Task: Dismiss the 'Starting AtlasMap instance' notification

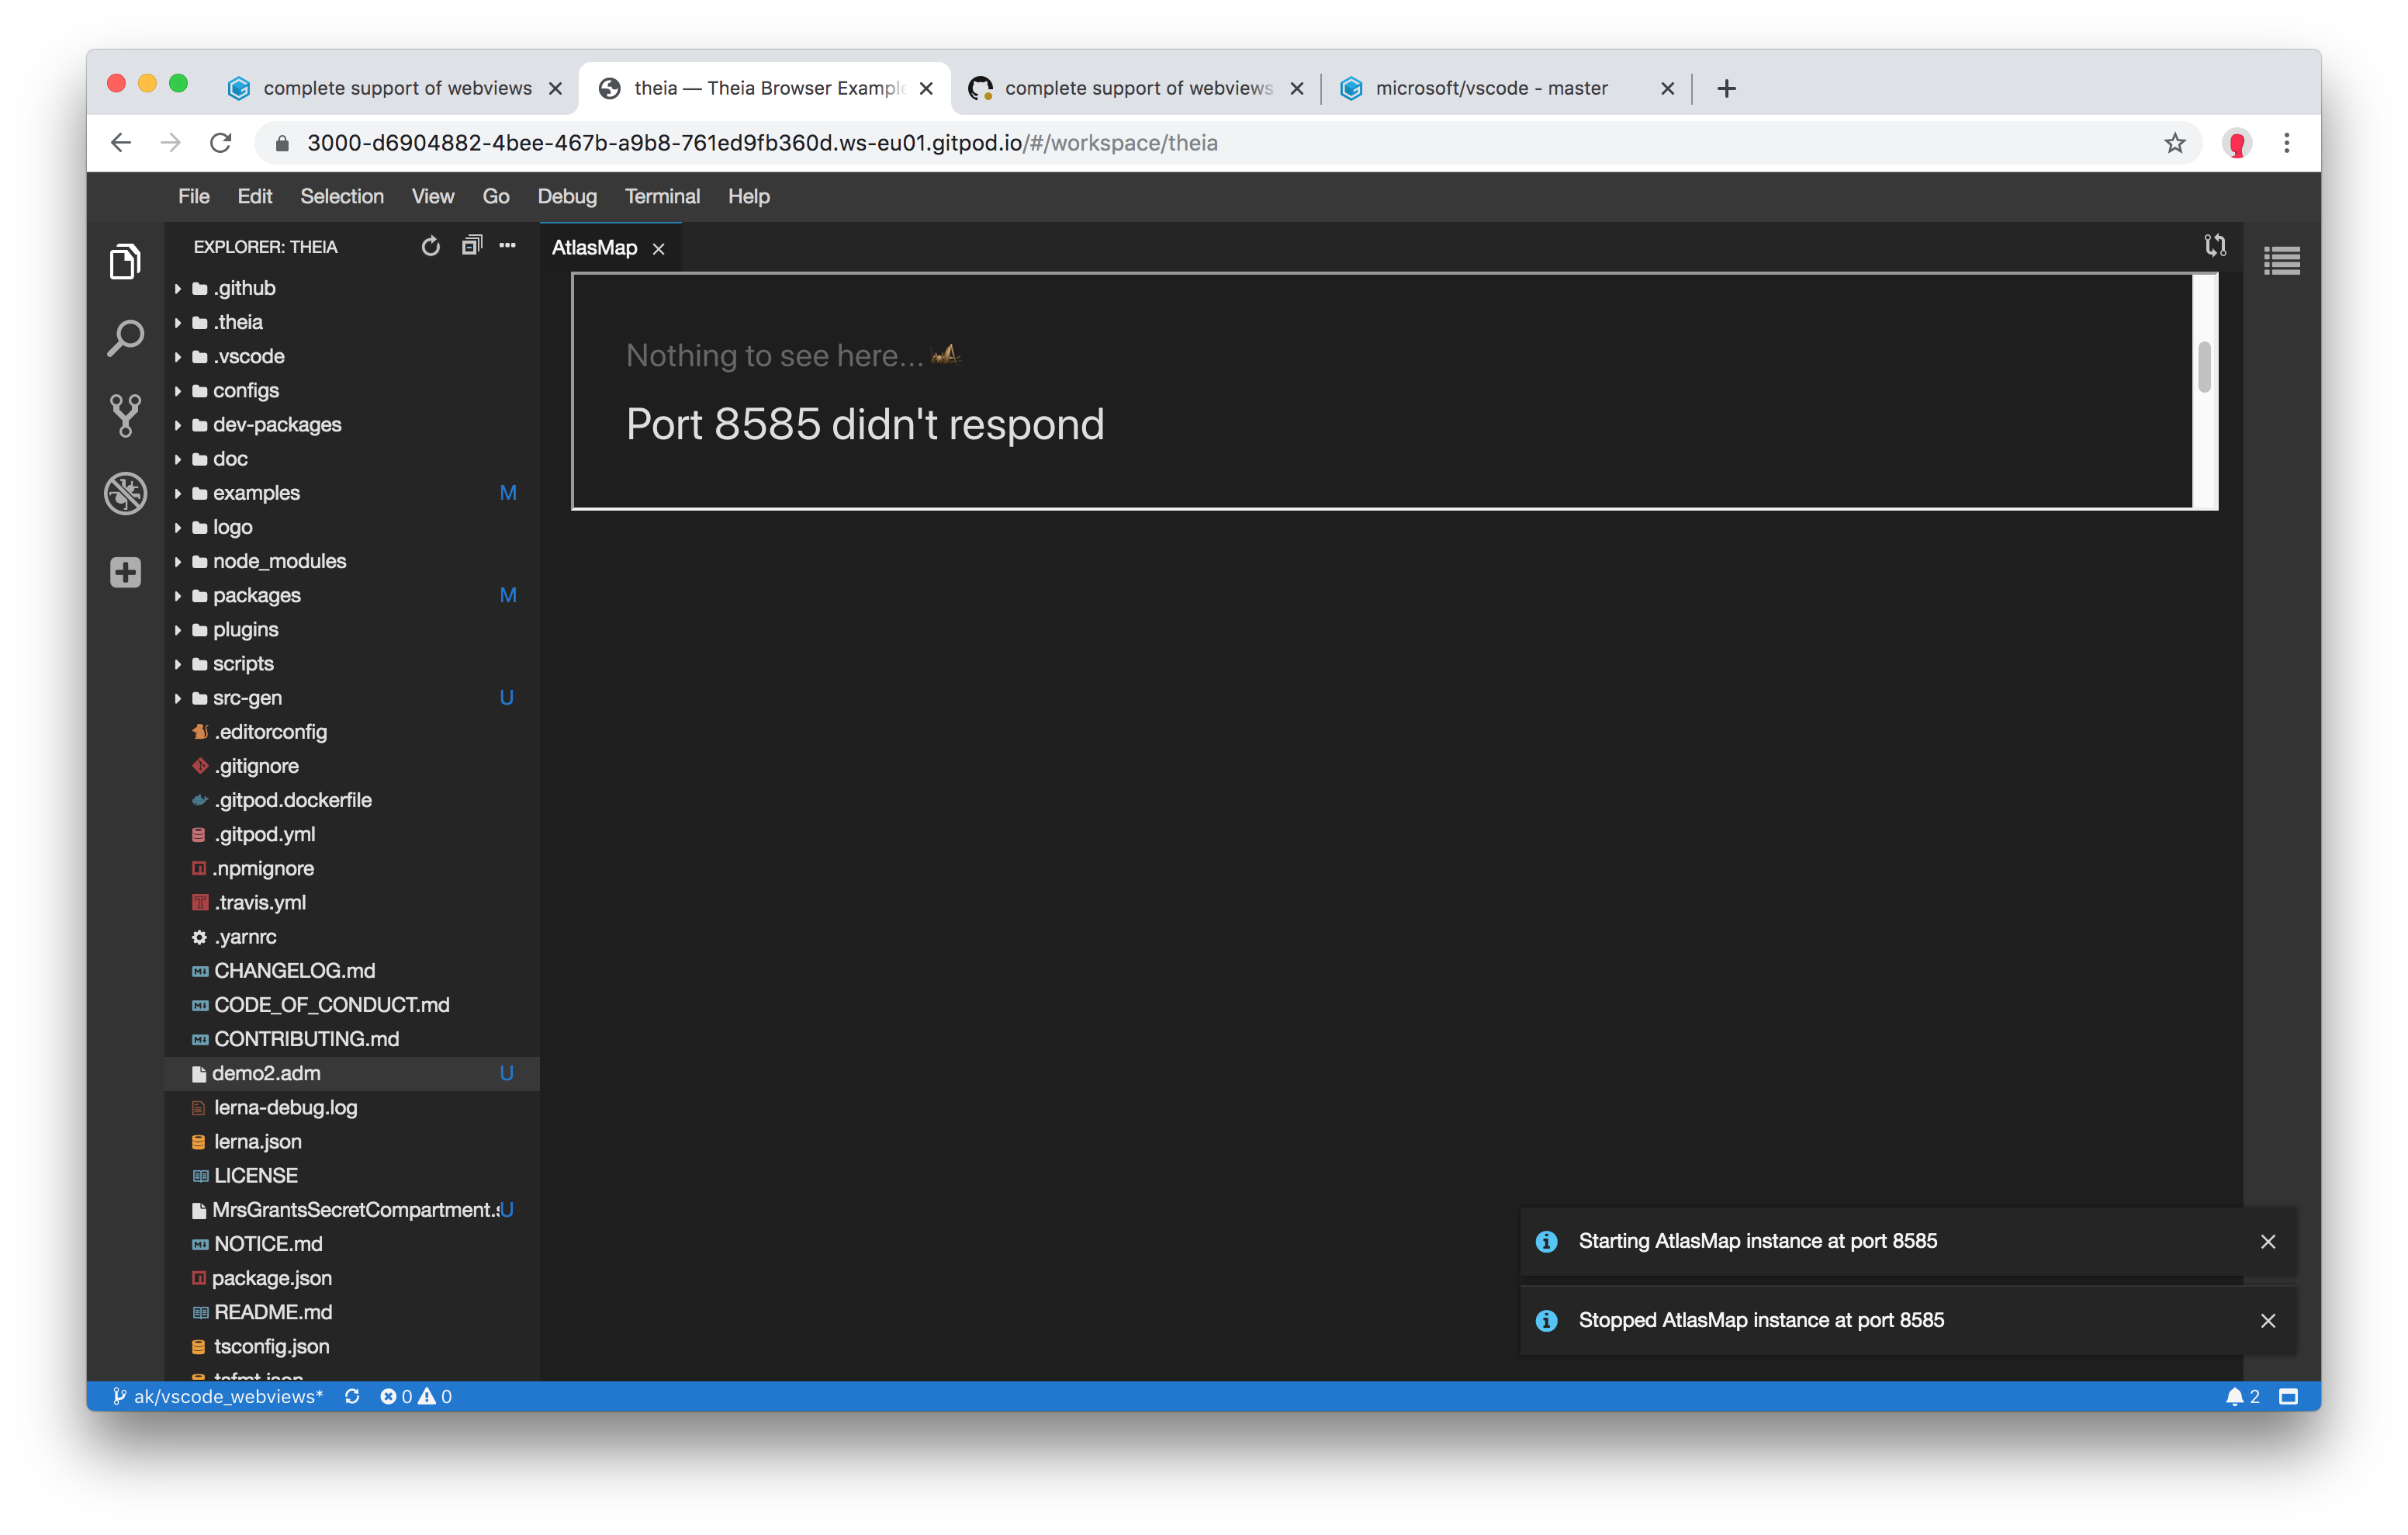Action: pos(2268,1242)
